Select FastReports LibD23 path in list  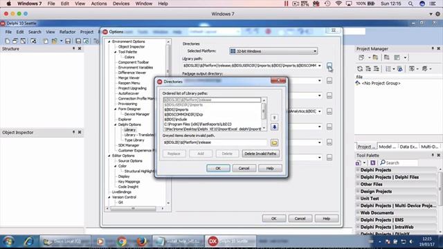(198, 124)
